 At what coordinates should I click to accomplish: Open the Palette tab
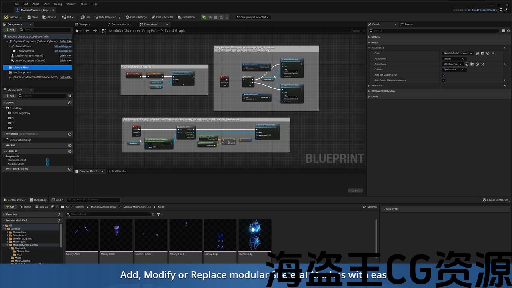(x=408, y=24)
